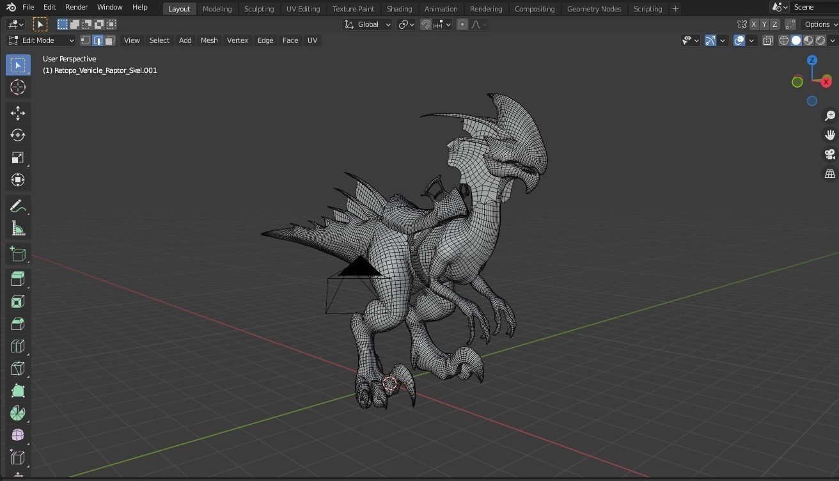Click the camera view icon in viewport sidebar

tap(829, 154)
